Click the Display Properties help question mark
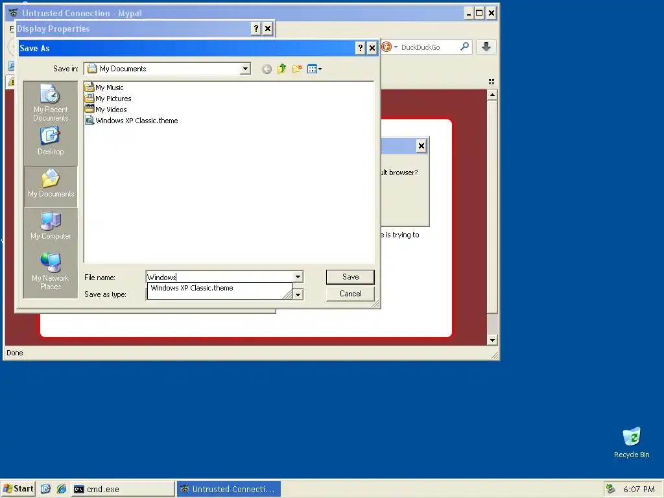This screenshot has height=498, width=664. tap(255, 29)
